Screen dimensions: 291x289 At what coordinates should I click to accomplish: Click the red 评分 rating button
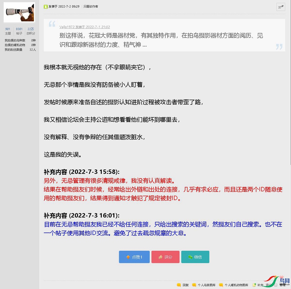click(x=165, y=257)
